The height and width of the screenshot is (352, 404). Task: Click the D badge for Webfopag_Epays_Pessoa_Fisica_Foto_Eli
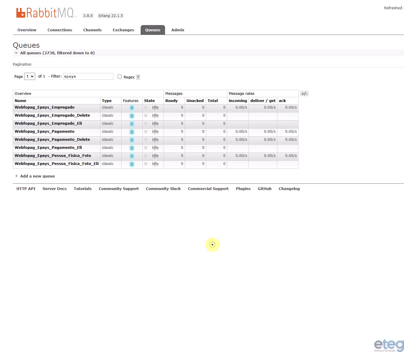[x=132, y=164]
